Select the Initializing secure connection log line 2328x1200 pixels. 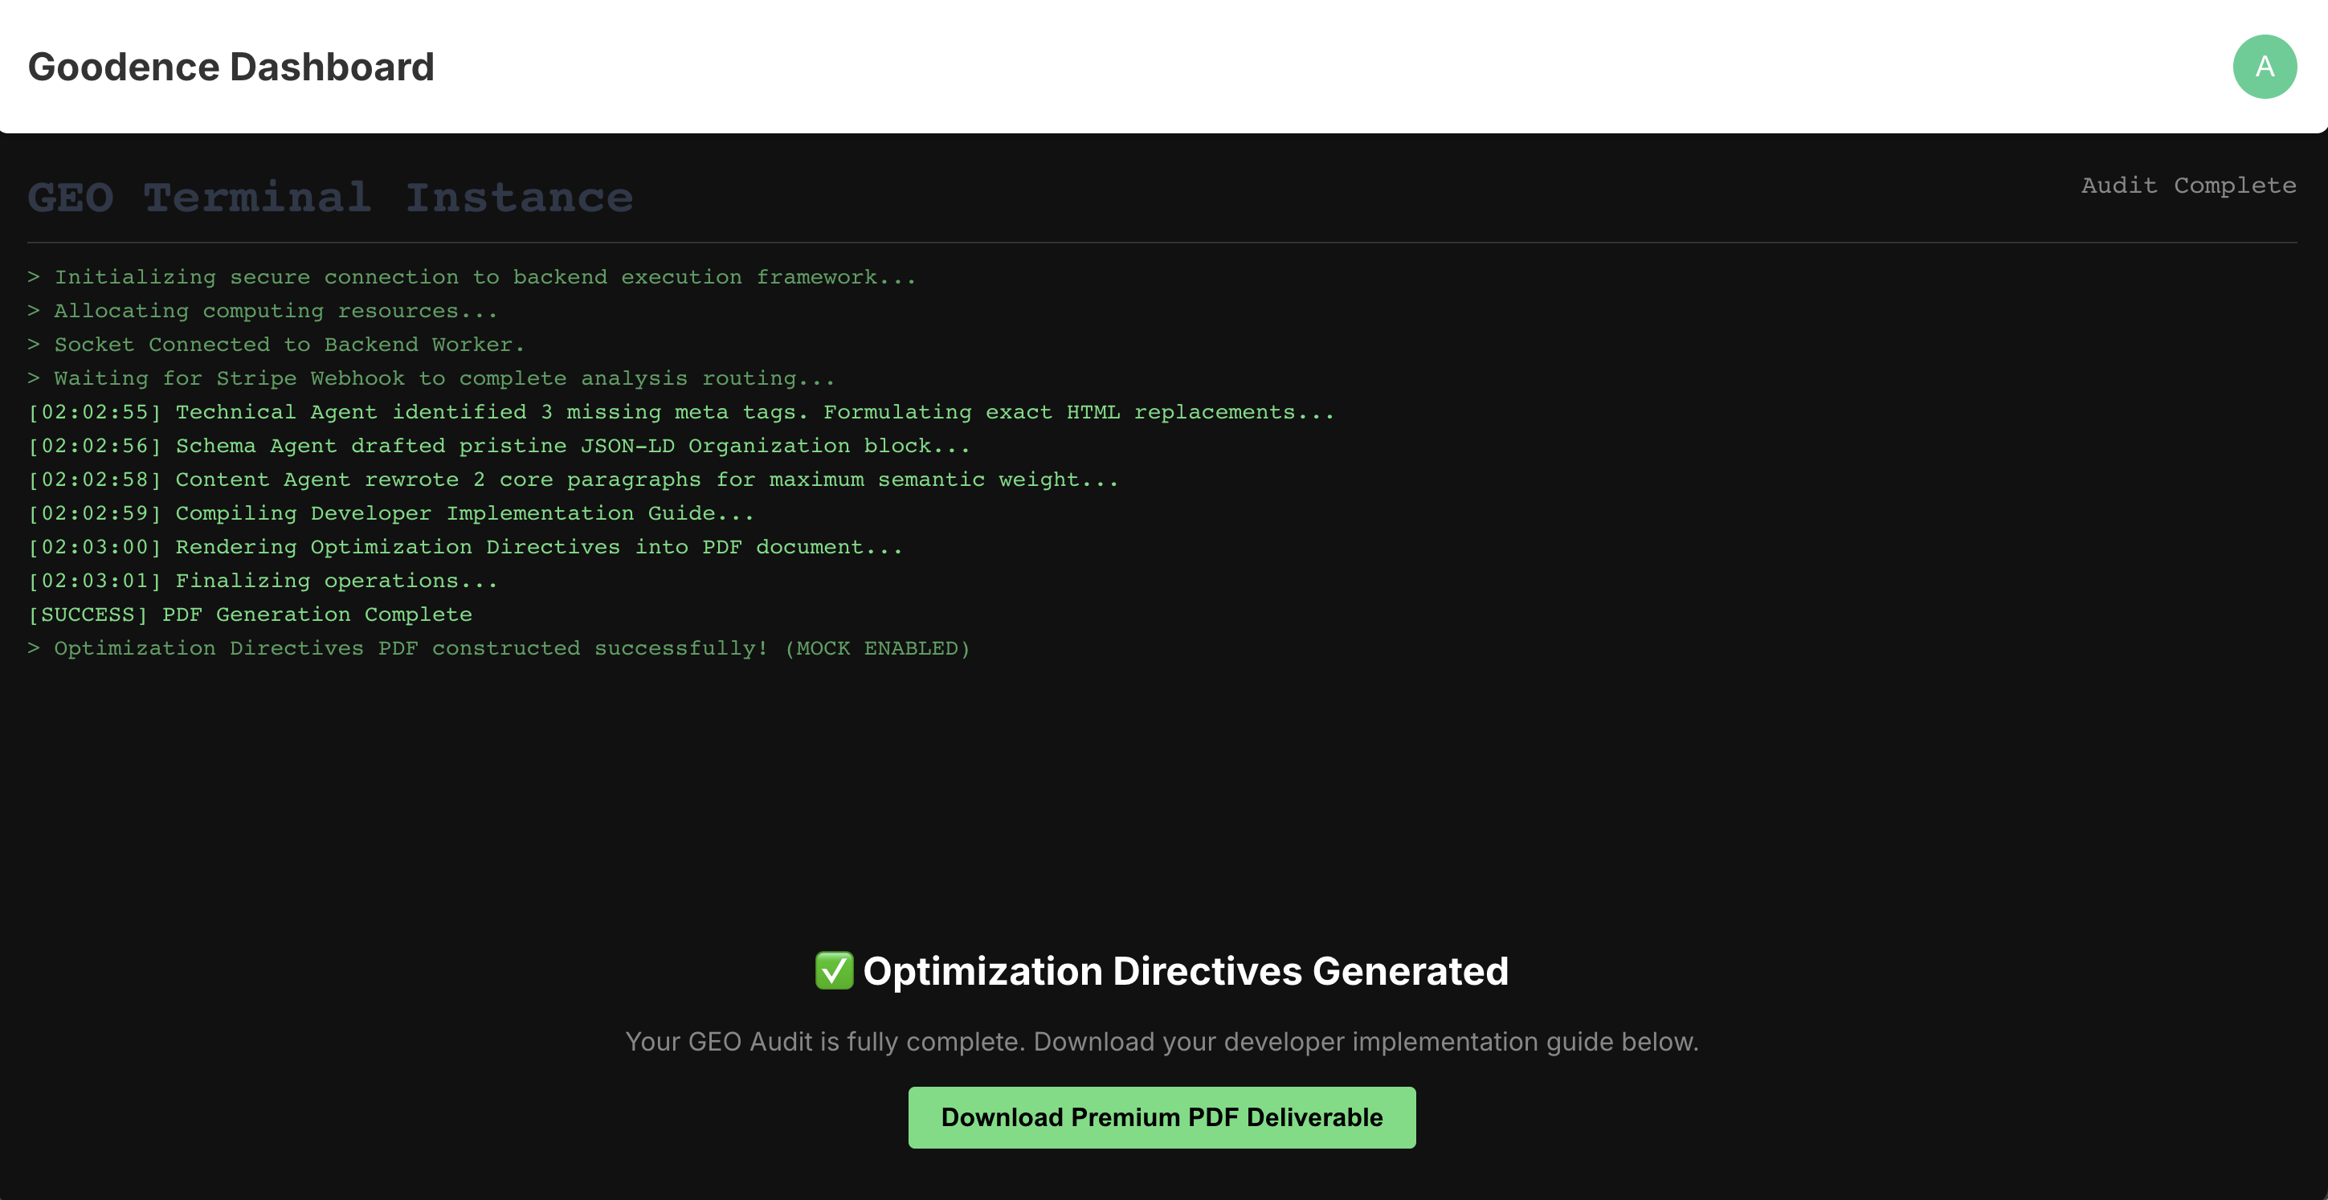click(x=472, y=277)
